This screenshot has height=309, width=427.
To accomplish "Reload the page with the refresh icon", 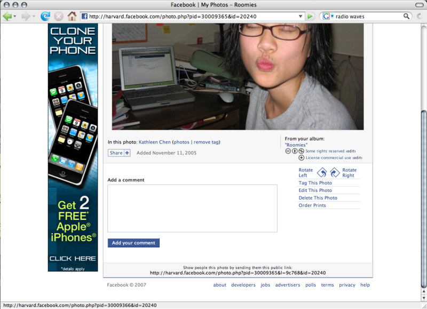I will (45, 17).
